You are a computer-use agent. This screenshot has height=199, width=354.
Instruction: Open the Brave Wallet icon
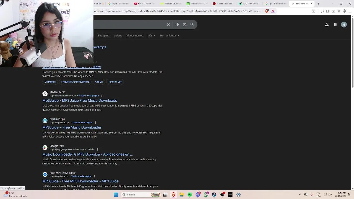[x=333, y=11]
